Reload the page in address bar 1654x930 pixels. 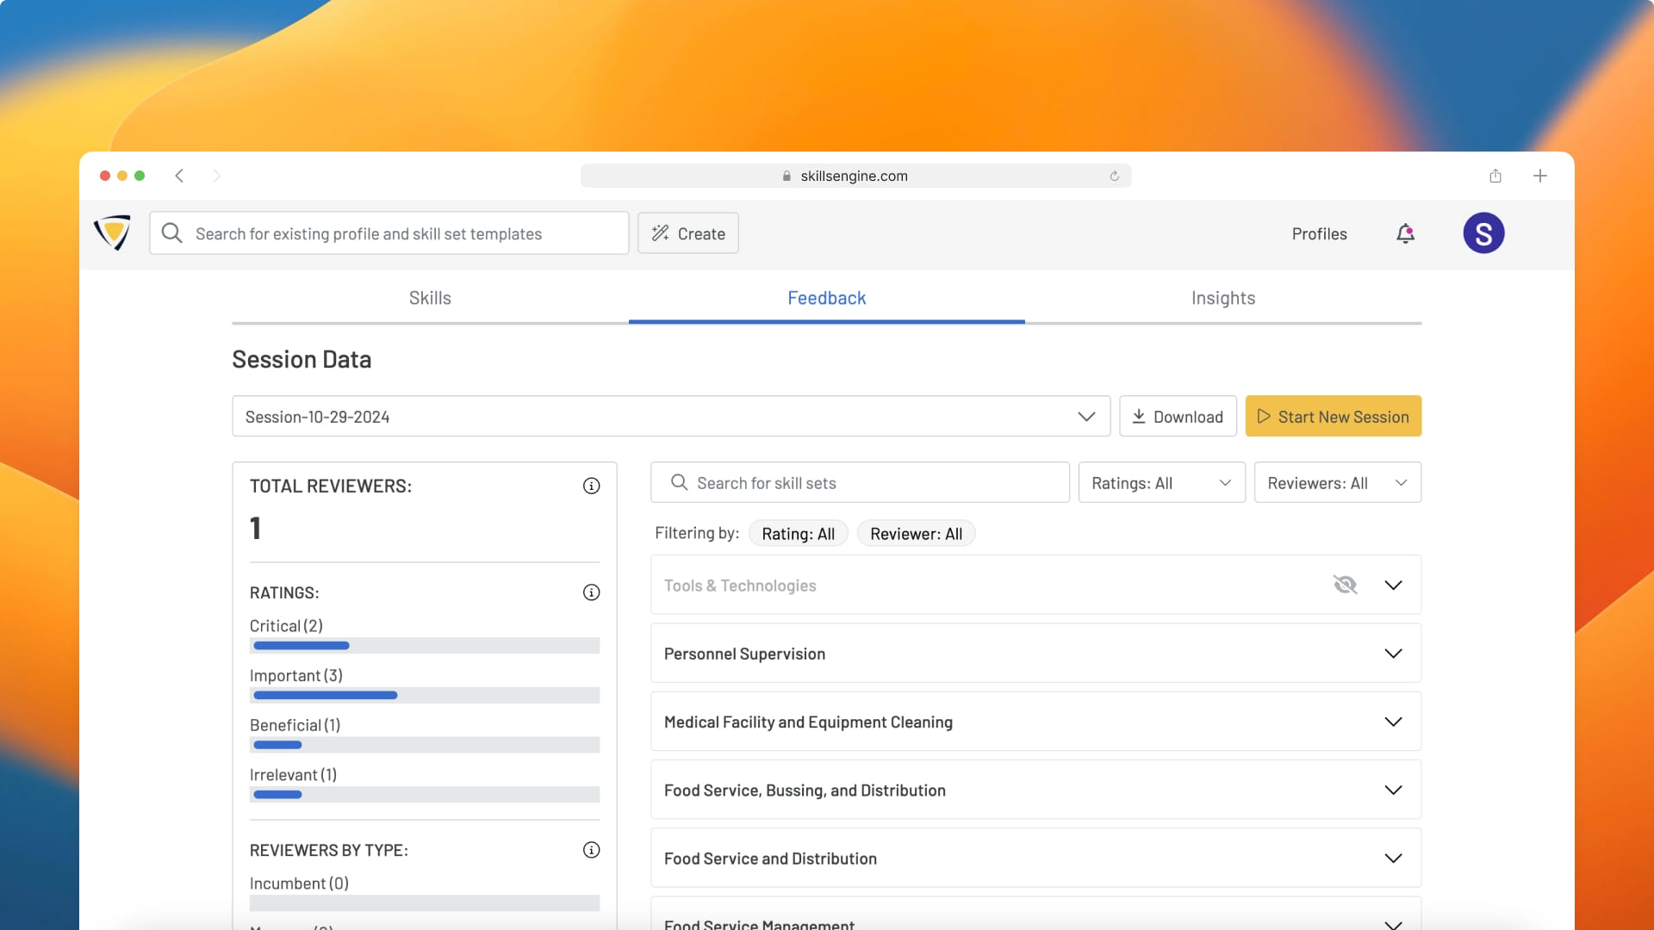(1114, 176)
